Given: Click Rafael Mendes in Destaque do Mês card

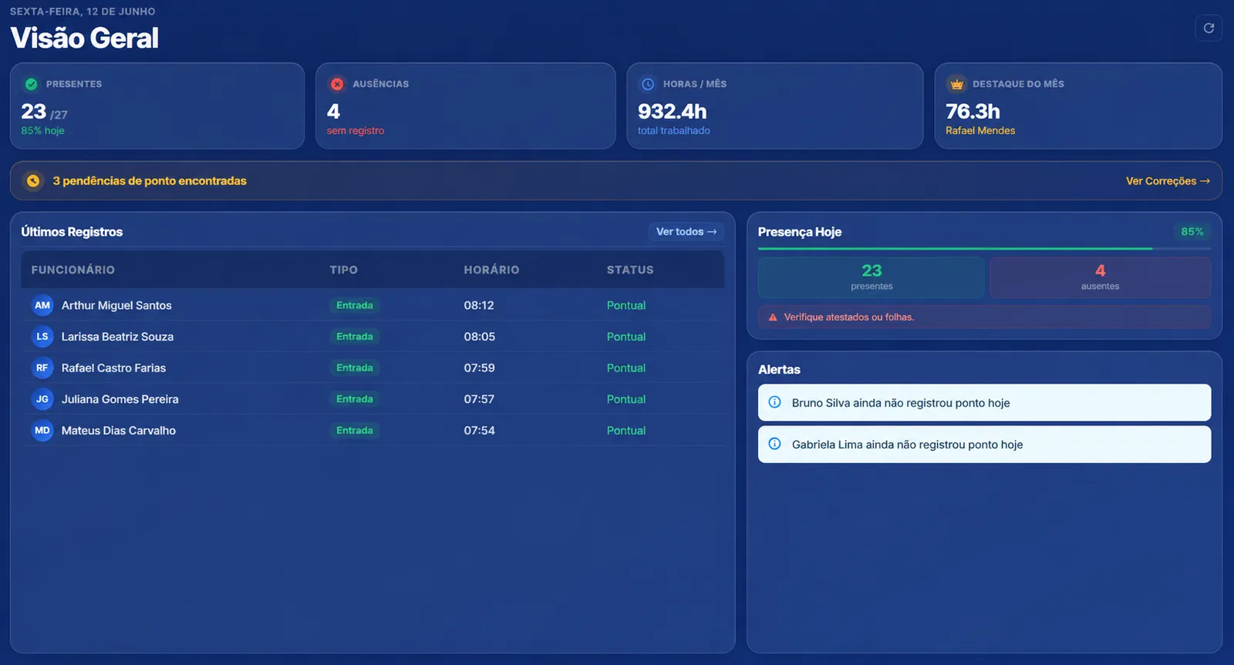Looking at the screenshot, I should tap(980, 130).
